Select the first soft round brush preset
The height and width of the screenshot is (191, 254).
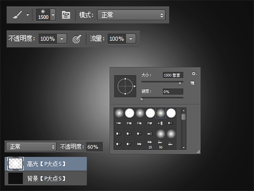(119, 113)
